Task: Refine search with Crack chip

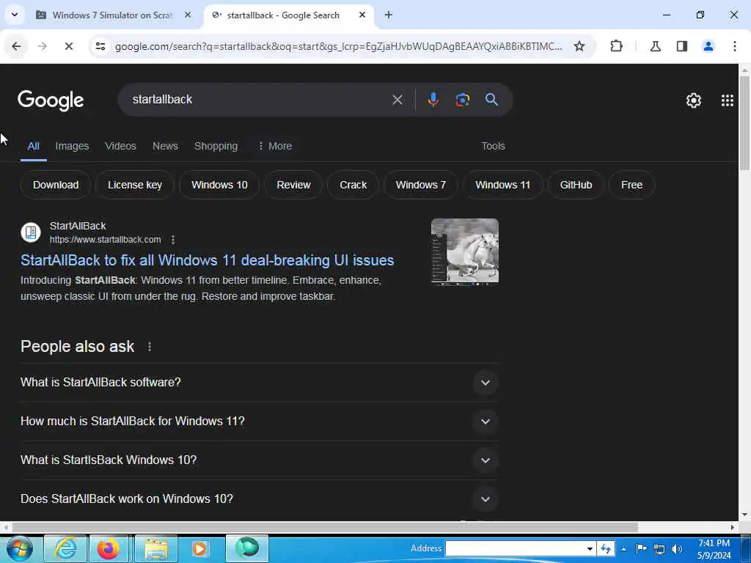Action: pyautogui.click(x=353, y=185)
